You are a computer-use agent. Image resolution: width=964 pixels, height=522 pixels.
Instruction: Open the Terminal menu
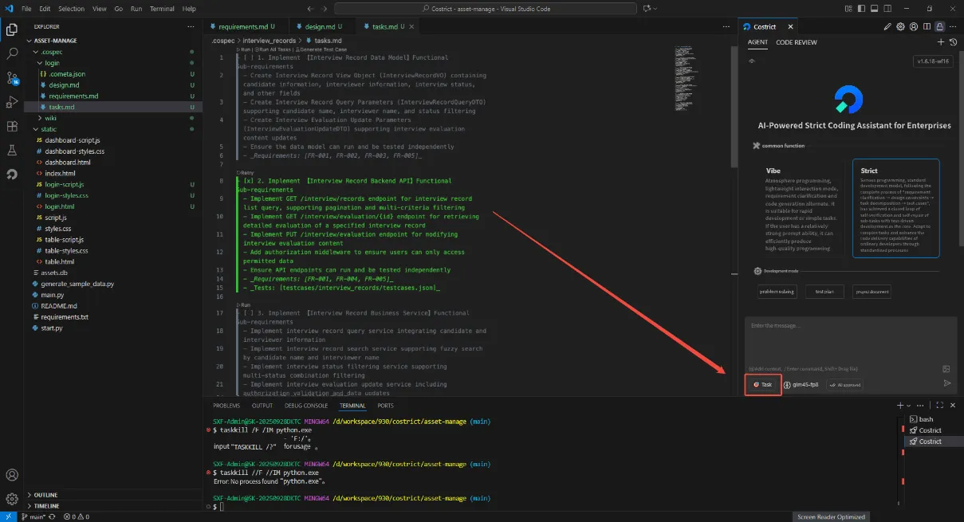tap(162, 9)
